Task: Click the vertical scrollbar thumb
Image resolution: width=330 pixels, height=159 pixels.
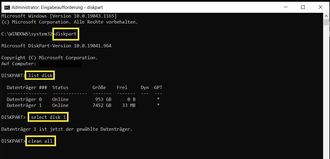Action: click(x=326, y=22)
